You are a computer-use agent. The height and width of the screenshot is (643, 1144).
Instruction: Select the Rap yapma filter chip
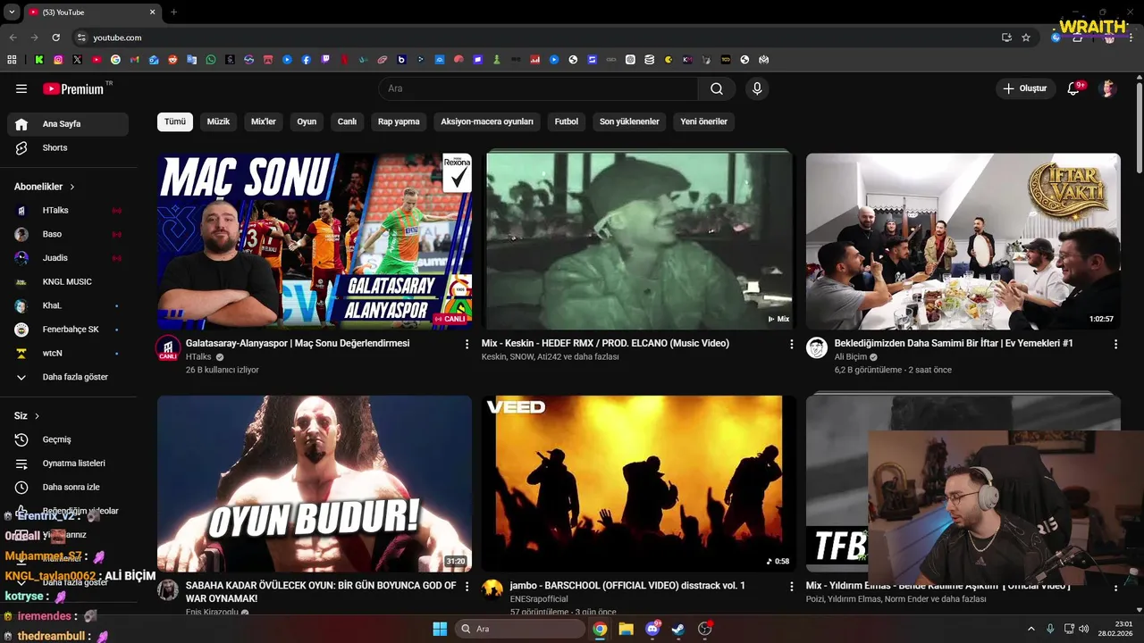coord(399,121)
